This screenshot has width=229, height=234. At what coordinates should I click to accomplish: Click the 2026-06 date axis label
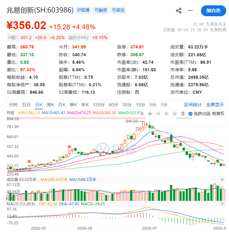(85, 228)
